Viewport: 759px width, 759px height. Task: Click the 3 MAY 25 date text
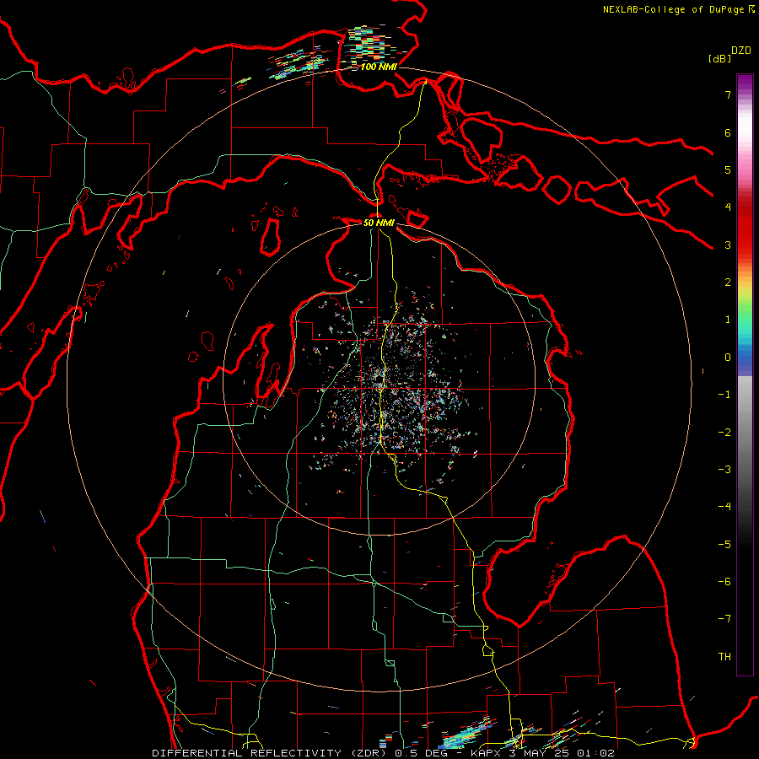[x=541, y=753]
